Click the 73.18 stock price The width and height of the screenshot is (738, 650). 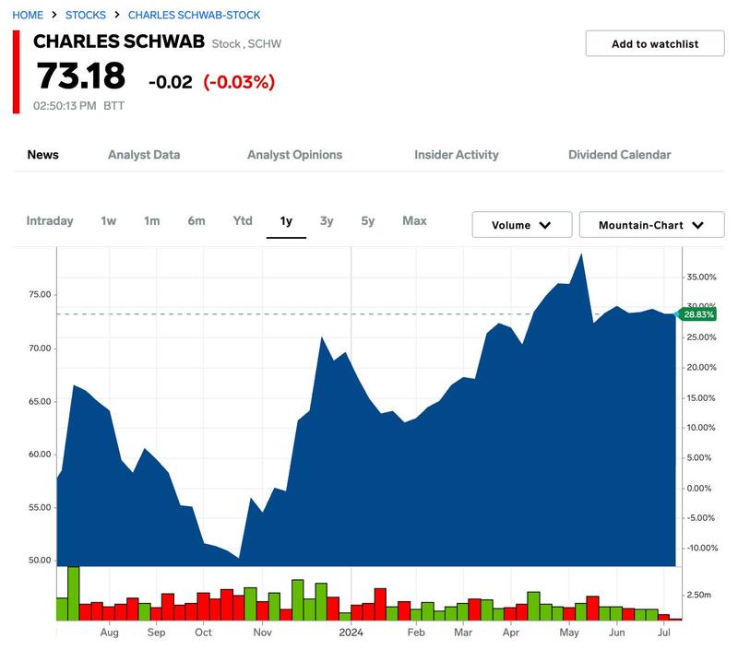[81, 76]
